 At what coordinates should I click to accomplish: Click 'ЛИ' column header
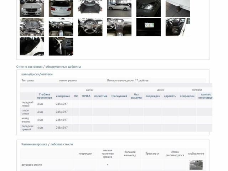76,96
